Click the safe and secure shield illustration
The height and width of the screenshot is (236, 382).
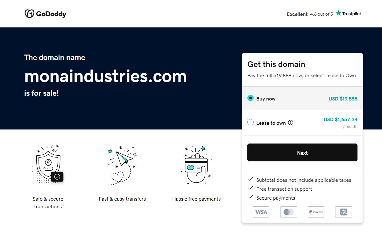(48, 165)
